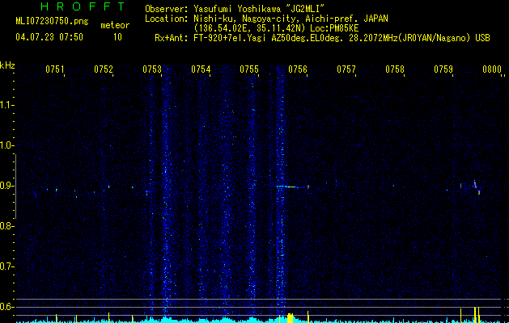Click the Observer line with Yasufumi Yoshikawa

click(x=235, y=9)
